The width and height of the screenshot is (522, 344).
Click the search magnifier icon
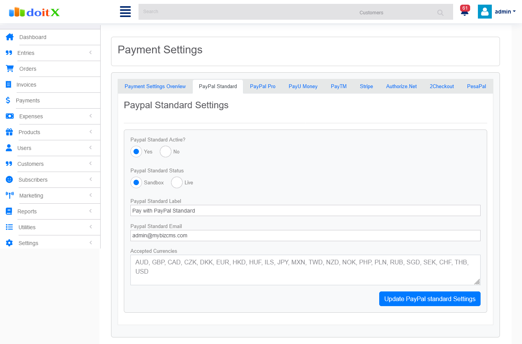tap(440, 13)
